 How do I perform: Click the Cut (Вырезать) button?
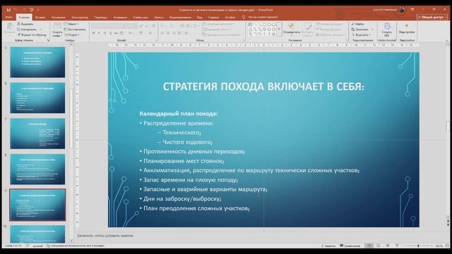25,24
